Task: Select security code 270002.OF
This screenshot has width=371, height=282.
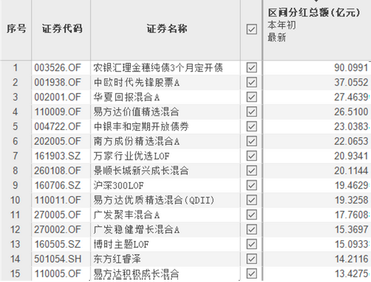Action: pos(57,230)
